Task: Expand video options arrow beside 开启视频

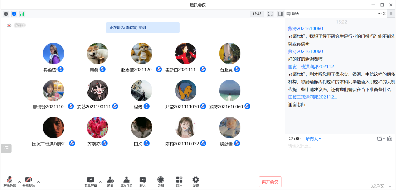Action: pyautogui.click(x=38, y=182)
